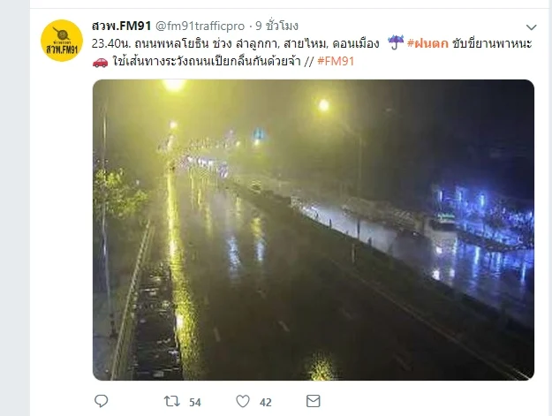Expand tweet options with the chevron arrow
The height and width of the screenshot is (416, 552).
pyautogui.click(x=531, y=27)
